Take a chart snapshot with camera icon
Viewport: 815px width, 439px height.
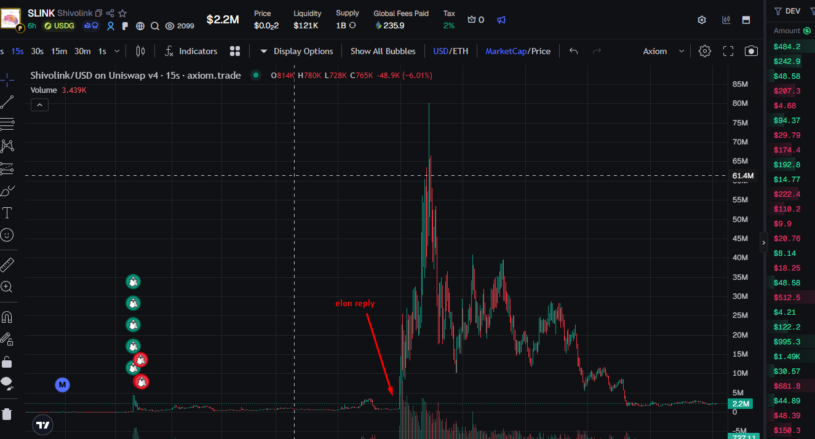point(751,51)
